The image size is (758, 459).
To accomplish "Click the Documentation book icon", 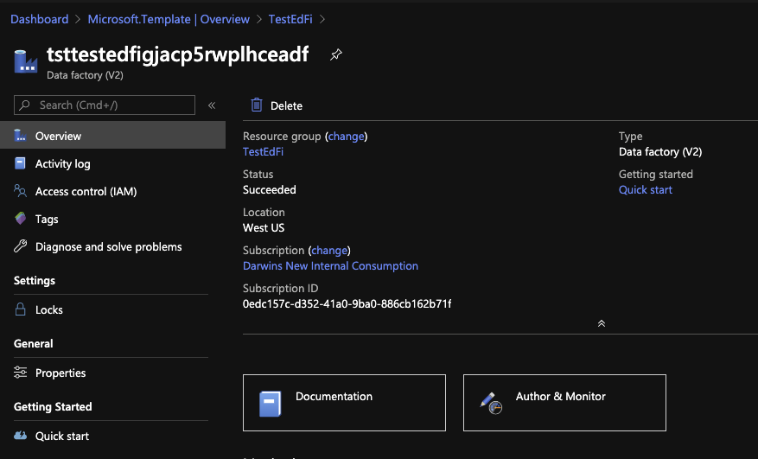I will (x=270, y=404).
